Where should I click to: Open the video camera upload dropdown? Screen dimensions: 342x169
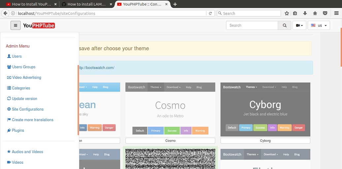coord(299,25)
